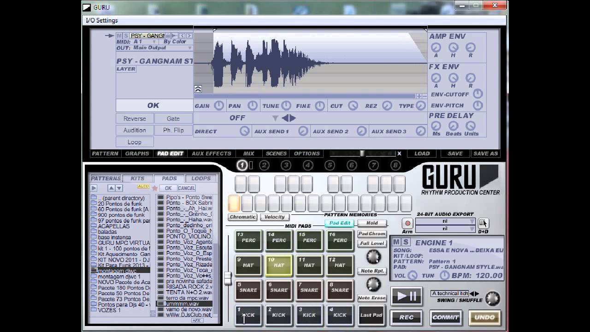Open the AUX EFFECTS tab
This screenshot has width=590, height=332.
211,154
